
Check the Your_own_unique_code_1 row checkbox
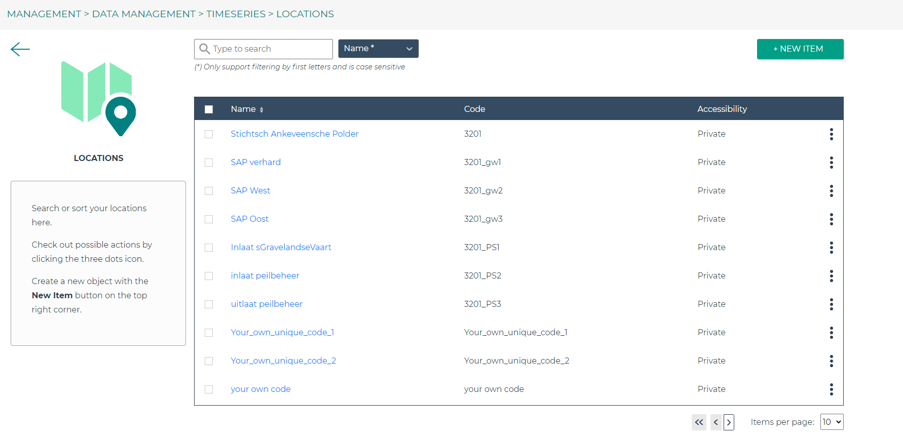click(209, 332)
